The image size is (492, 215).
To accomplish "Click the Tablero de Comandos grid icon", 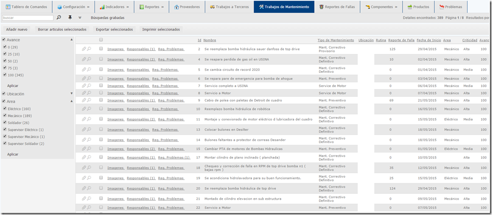I will click(8, 7).
